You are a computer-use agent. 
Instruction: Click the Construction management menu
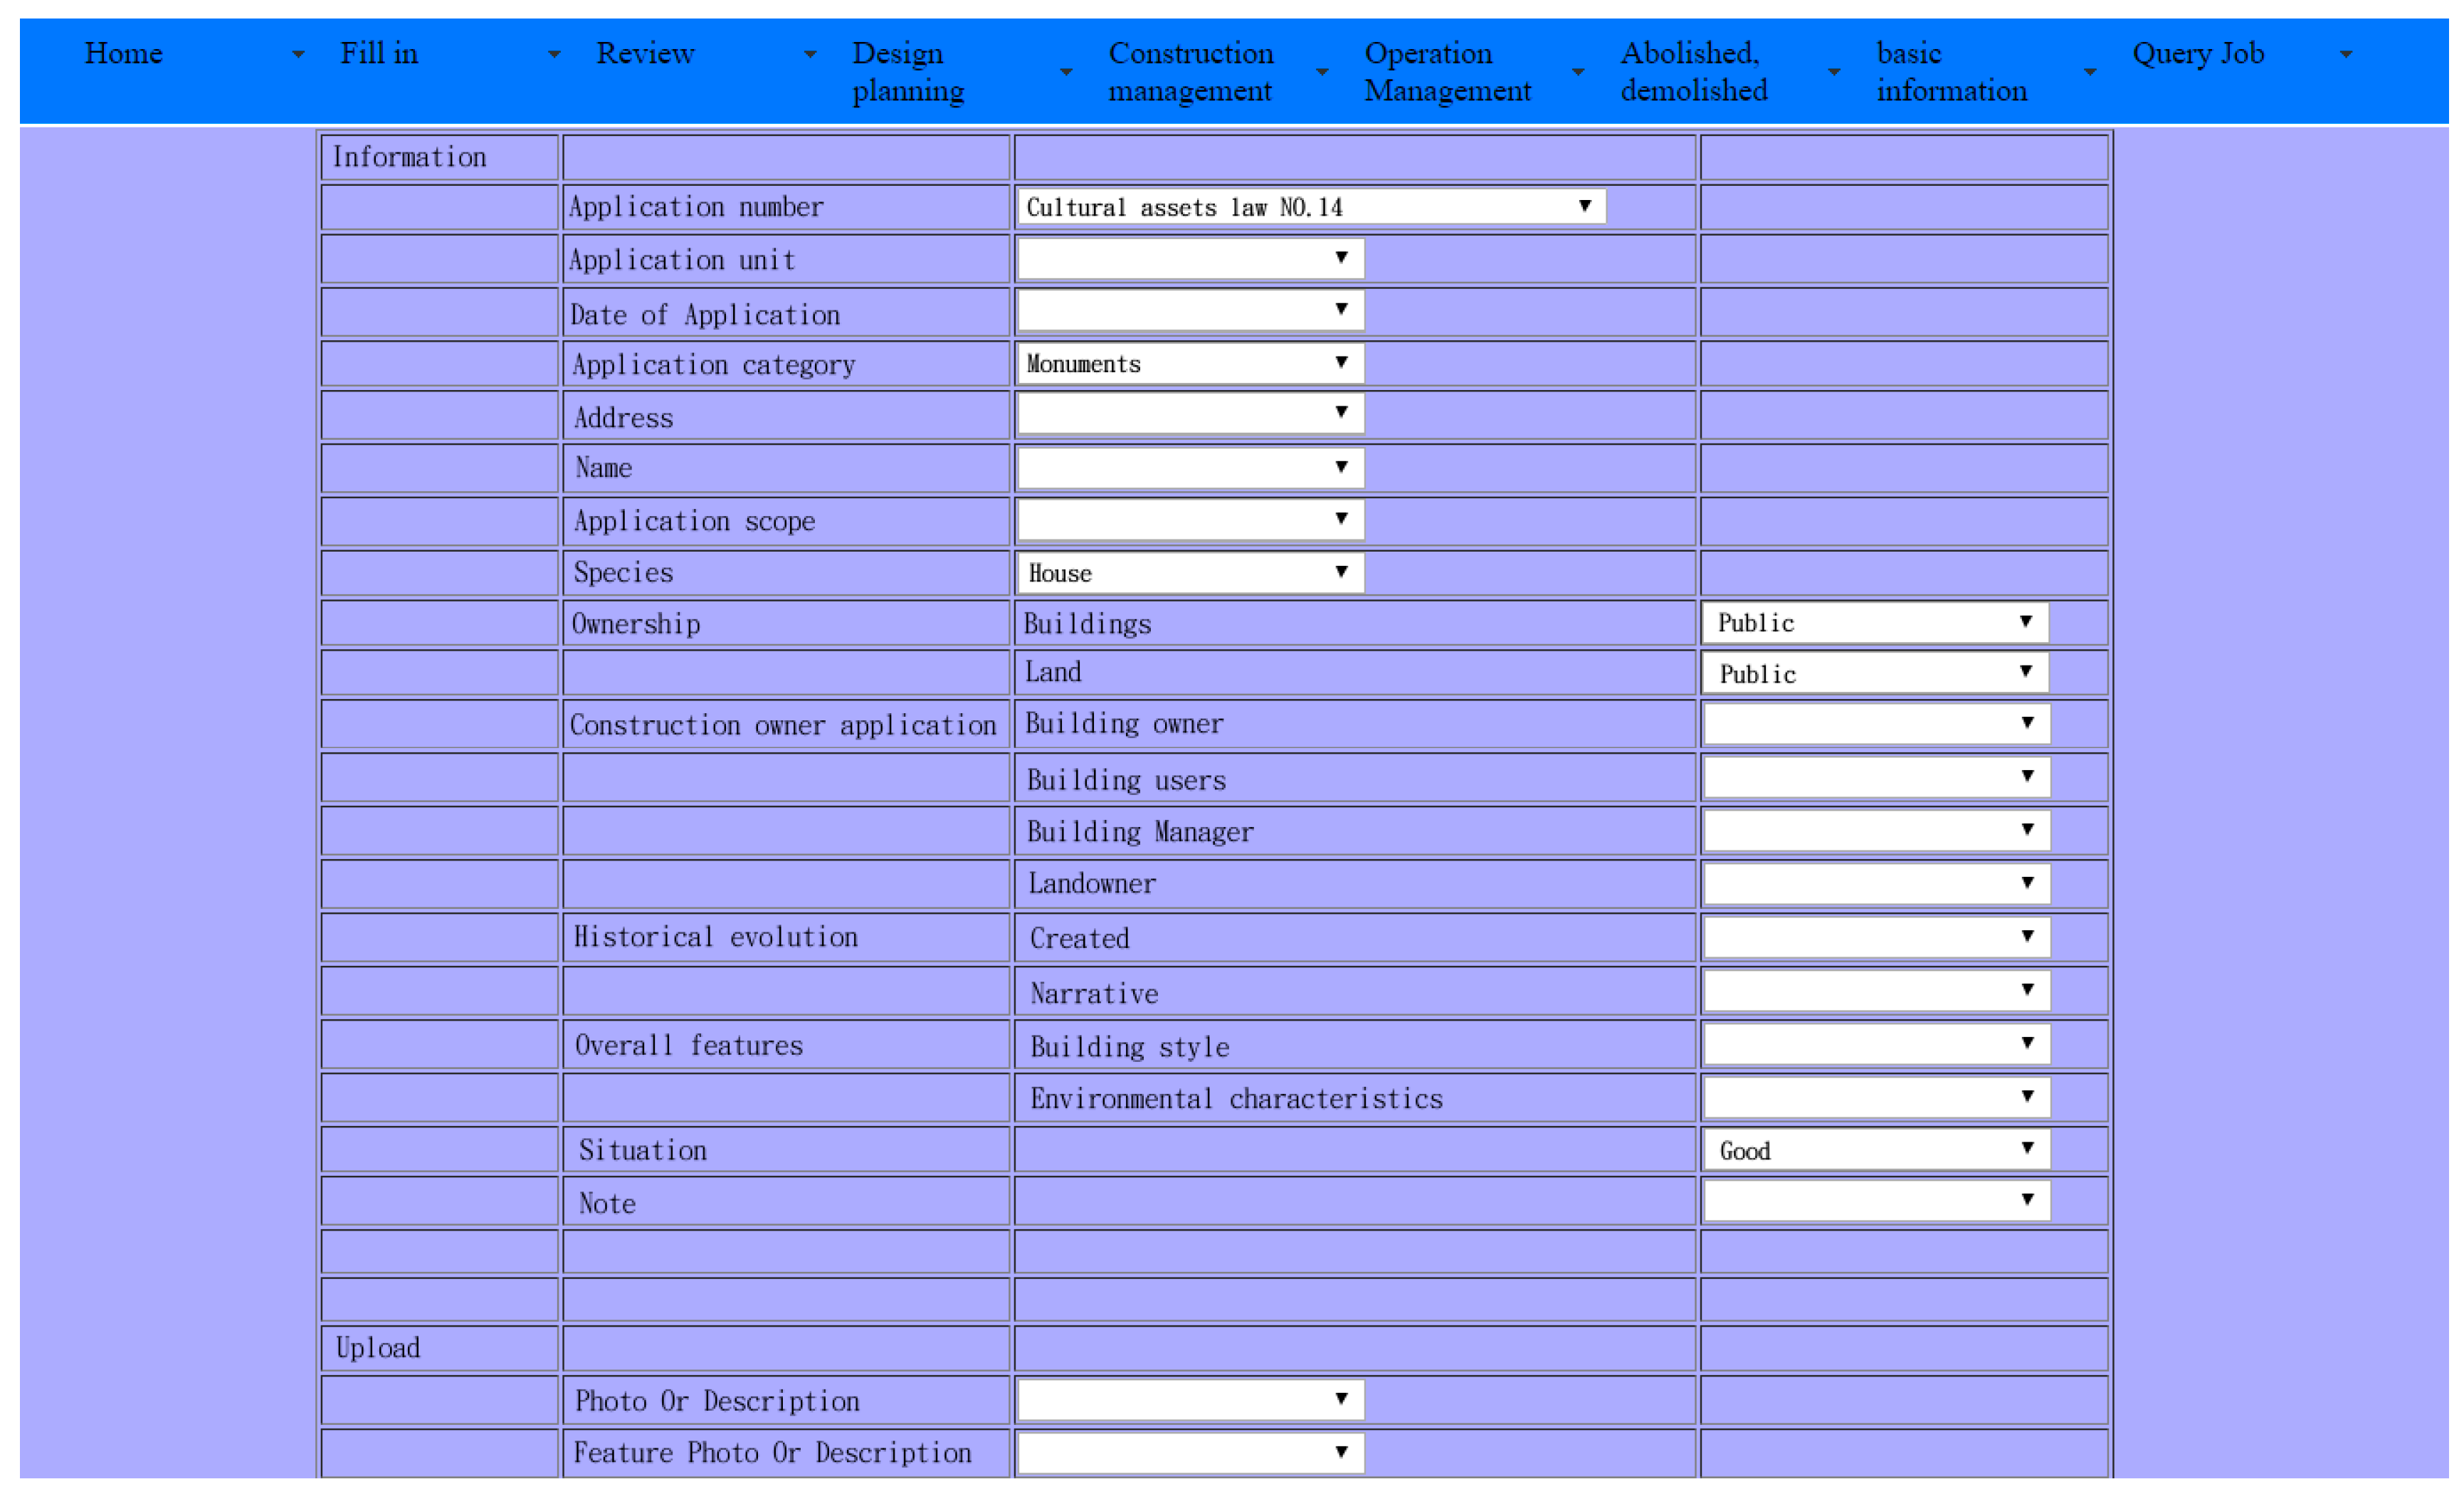[x=1190, y=71]
